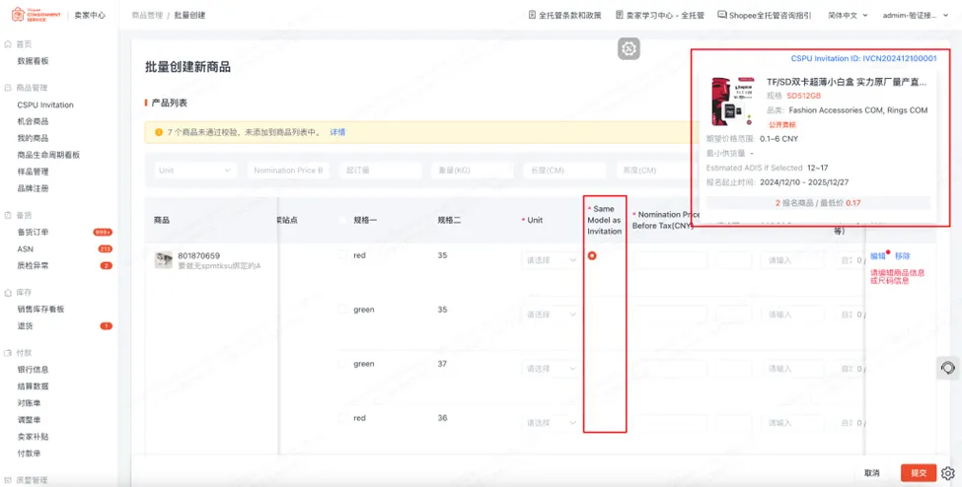962x487 pixels.
Task: Check the box for the green 37 variant
Action: tap(343, 364)
